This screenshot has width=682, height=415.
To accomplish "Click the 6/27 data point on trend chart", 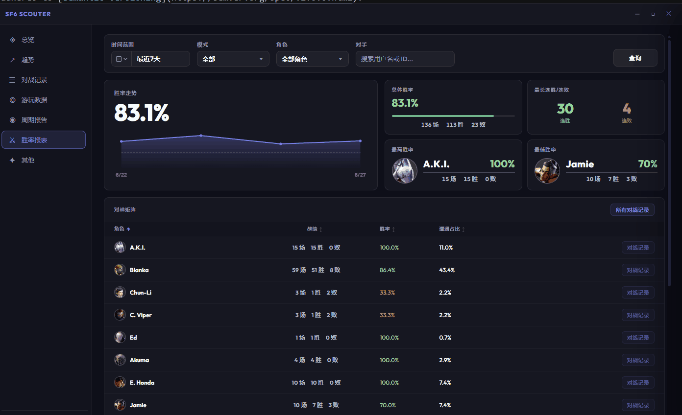I will (360, 141).
